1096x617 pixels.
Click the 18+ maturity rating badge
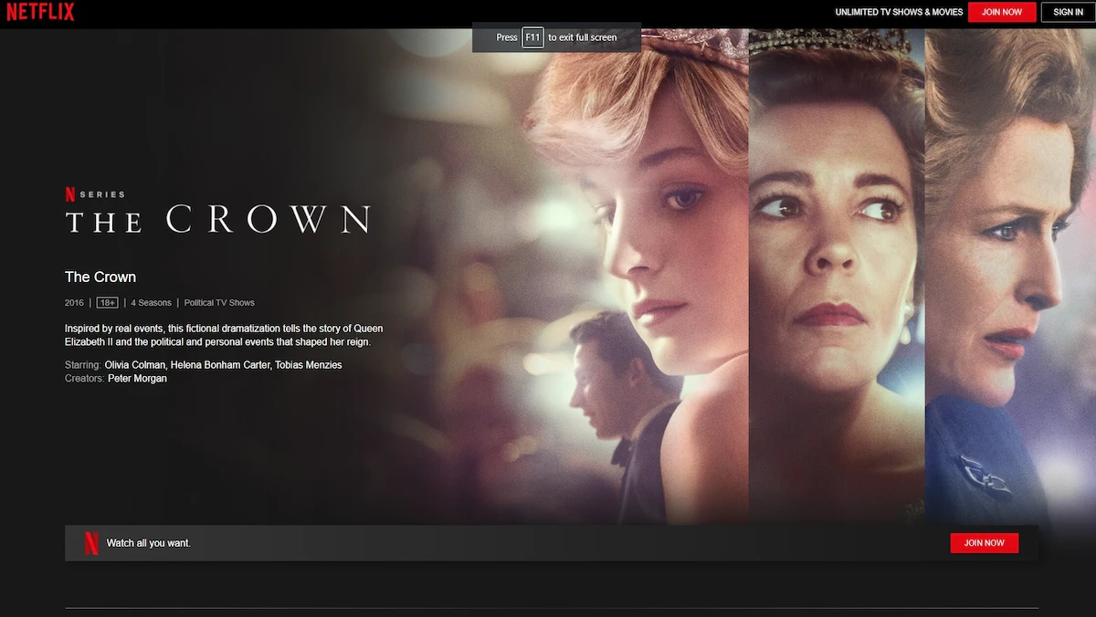point(107,303)
